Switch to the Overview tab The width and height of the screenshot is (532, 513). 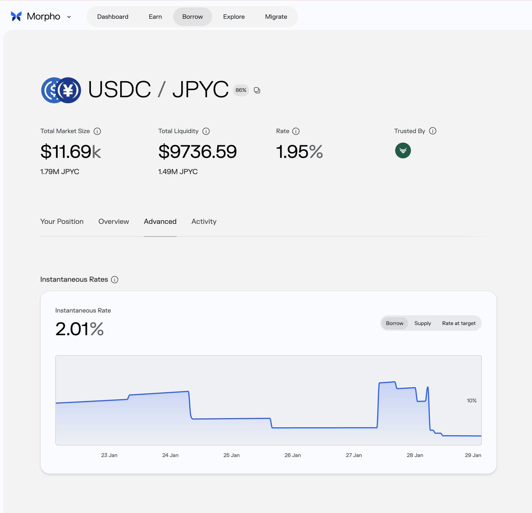coord(113,222)
